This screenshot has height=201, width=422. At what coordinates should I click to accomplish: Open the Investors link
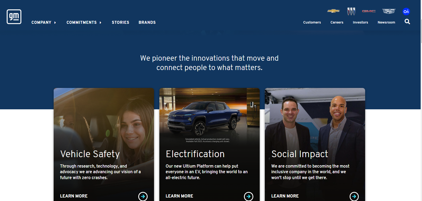point(360,22)
